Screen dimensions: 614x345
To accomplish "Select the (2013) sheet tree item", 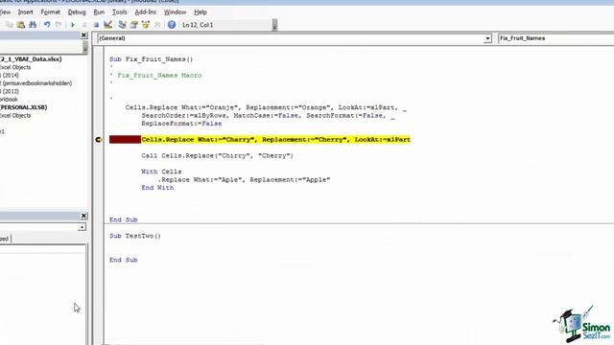I will click(10, 91).
